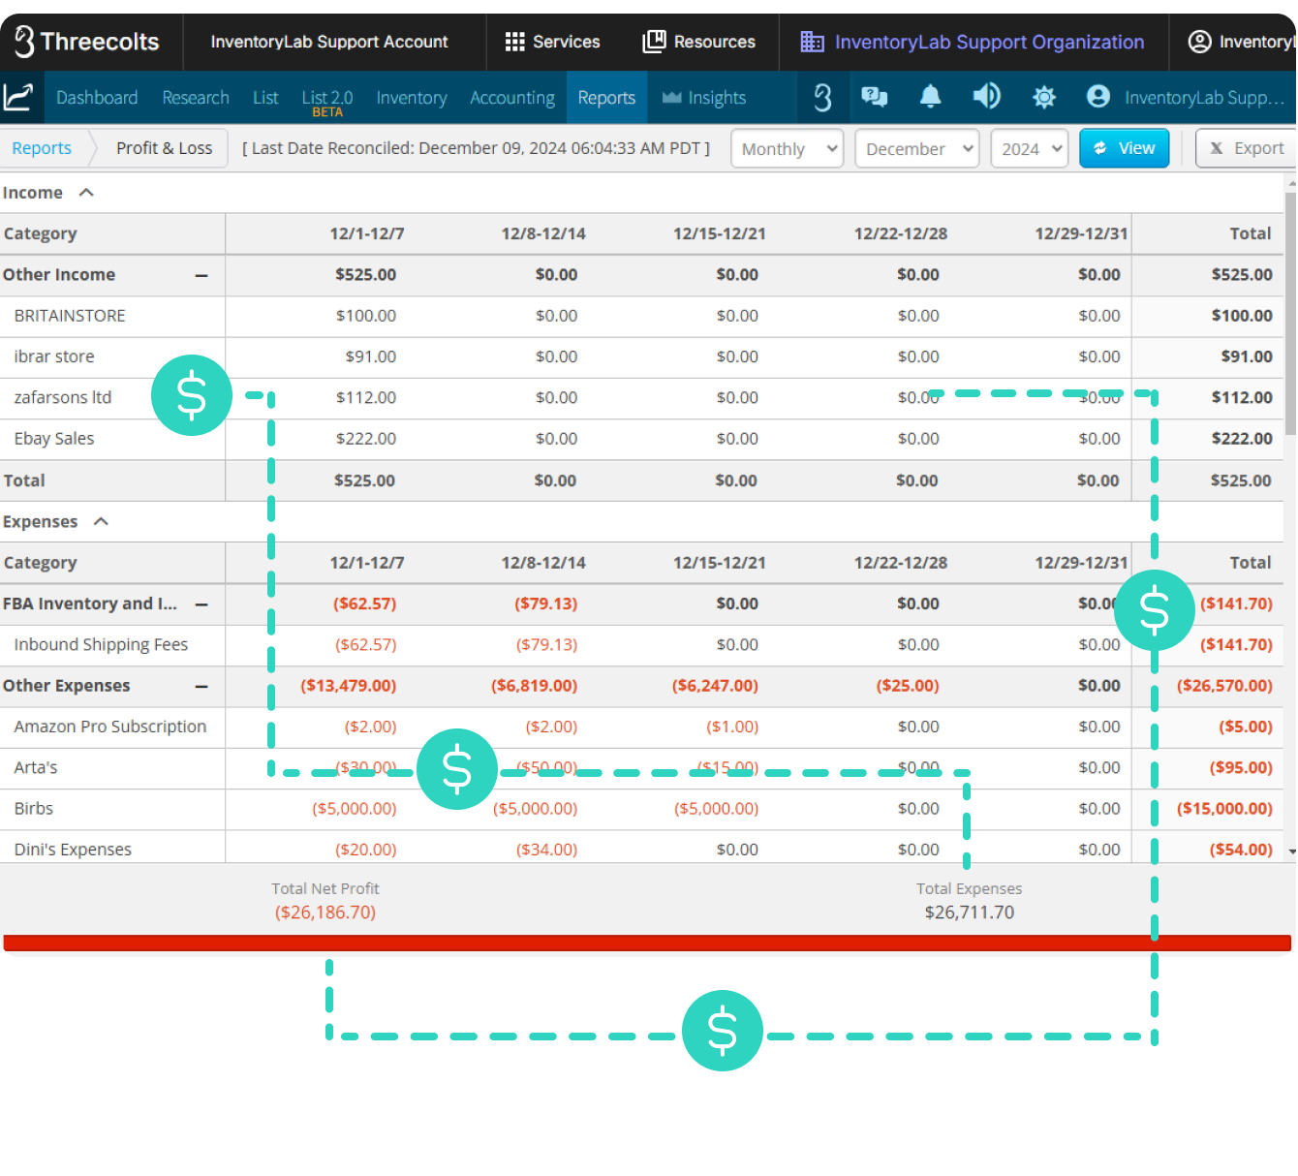
Task: Click Total Net Profit ($26,186.70) value
Action: coord(325,913)
